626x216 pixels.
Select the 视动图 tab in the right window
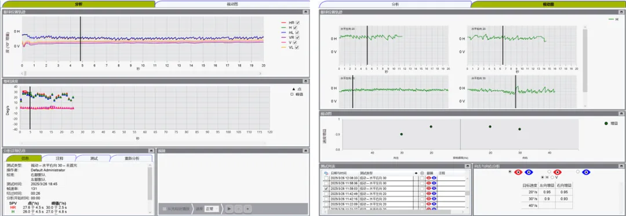pyautogui.click(x=548, y=4)
